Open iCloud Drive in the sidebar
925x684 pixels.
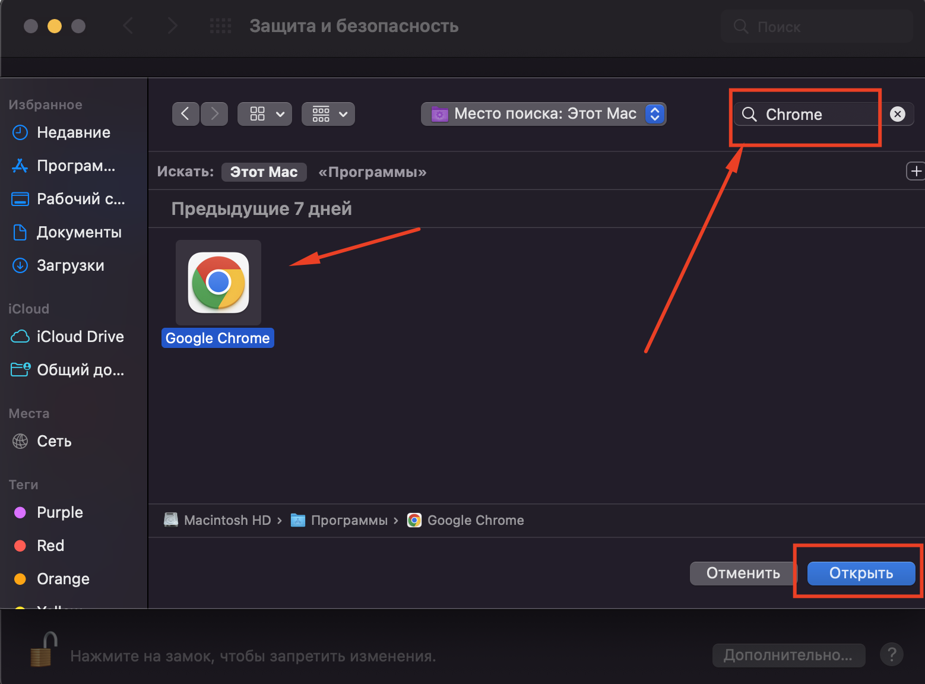click(74, 337)
